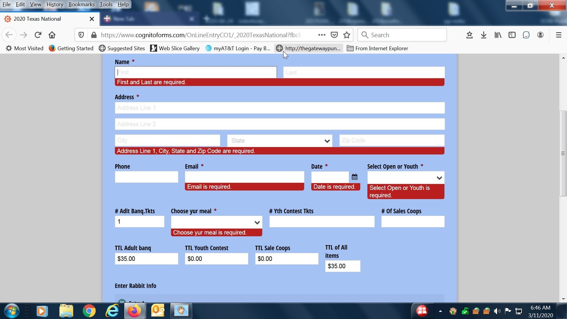Open the From Internet Explorer bookmark folder
Screen dimensions: 567x319
(377, 48)
